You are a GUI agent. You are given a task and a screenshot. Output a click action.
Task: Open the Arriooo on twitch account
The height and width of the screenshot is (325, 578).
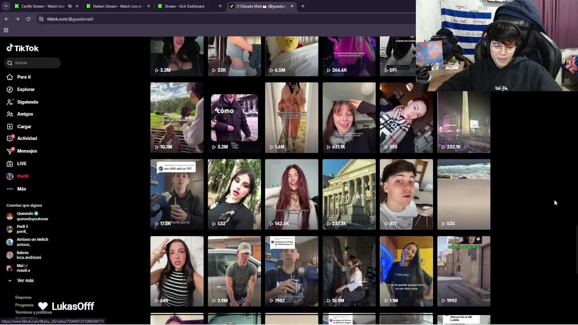pyautogui.click(x=28, y=242)
